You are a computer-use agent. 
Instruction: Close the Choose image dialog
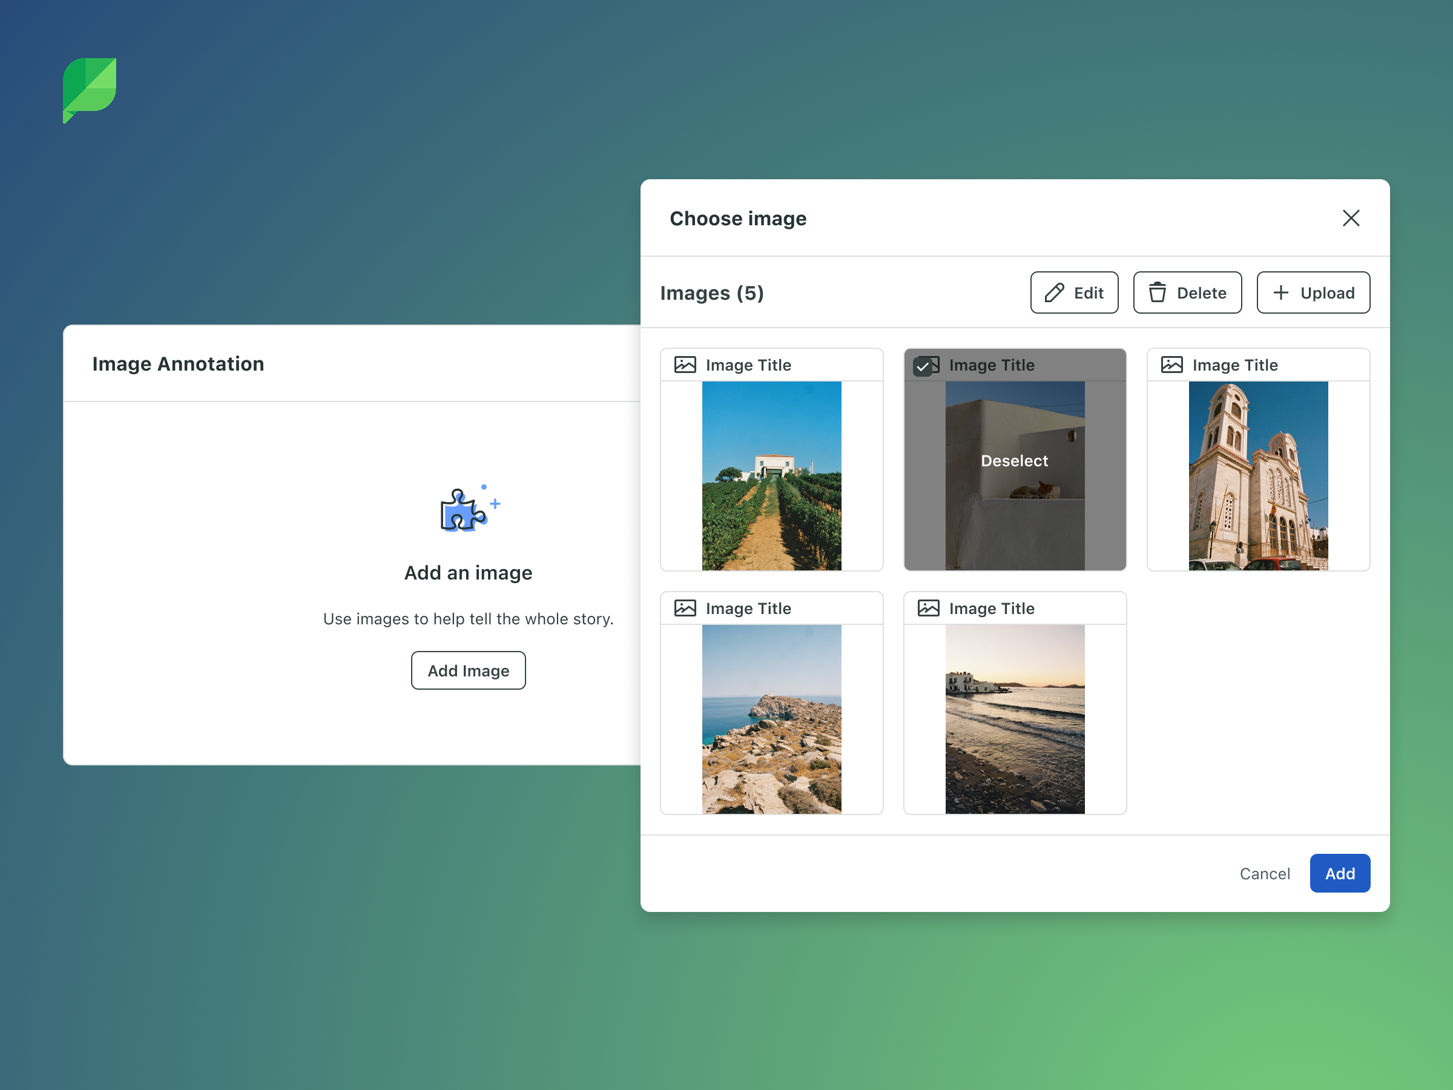pos(1351,218)
